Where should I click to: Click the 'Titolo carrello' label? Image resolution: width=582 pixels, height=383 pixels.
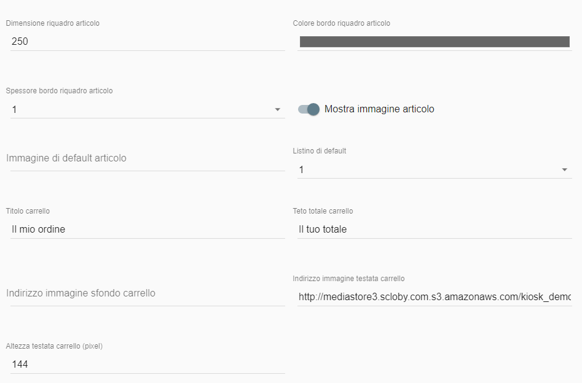click(28, 211)
